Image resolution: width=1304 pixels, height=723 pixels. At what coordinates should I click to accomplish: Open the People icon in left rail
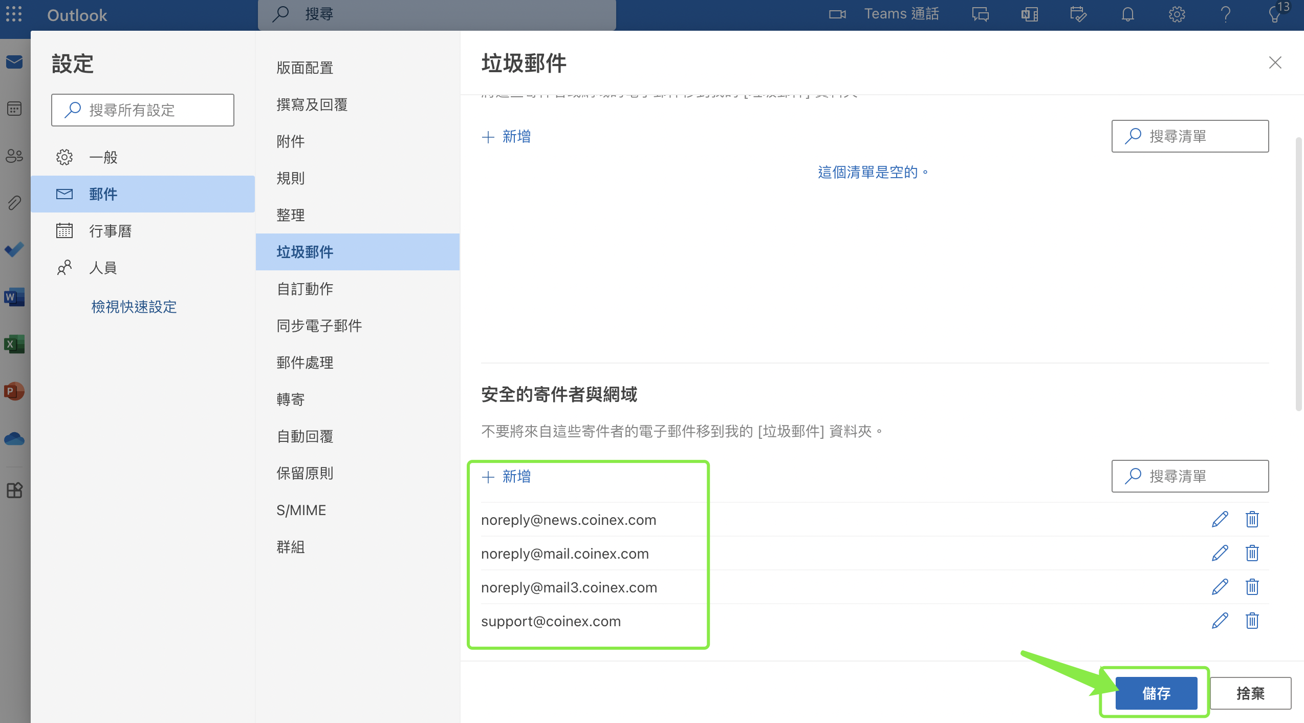14,156
